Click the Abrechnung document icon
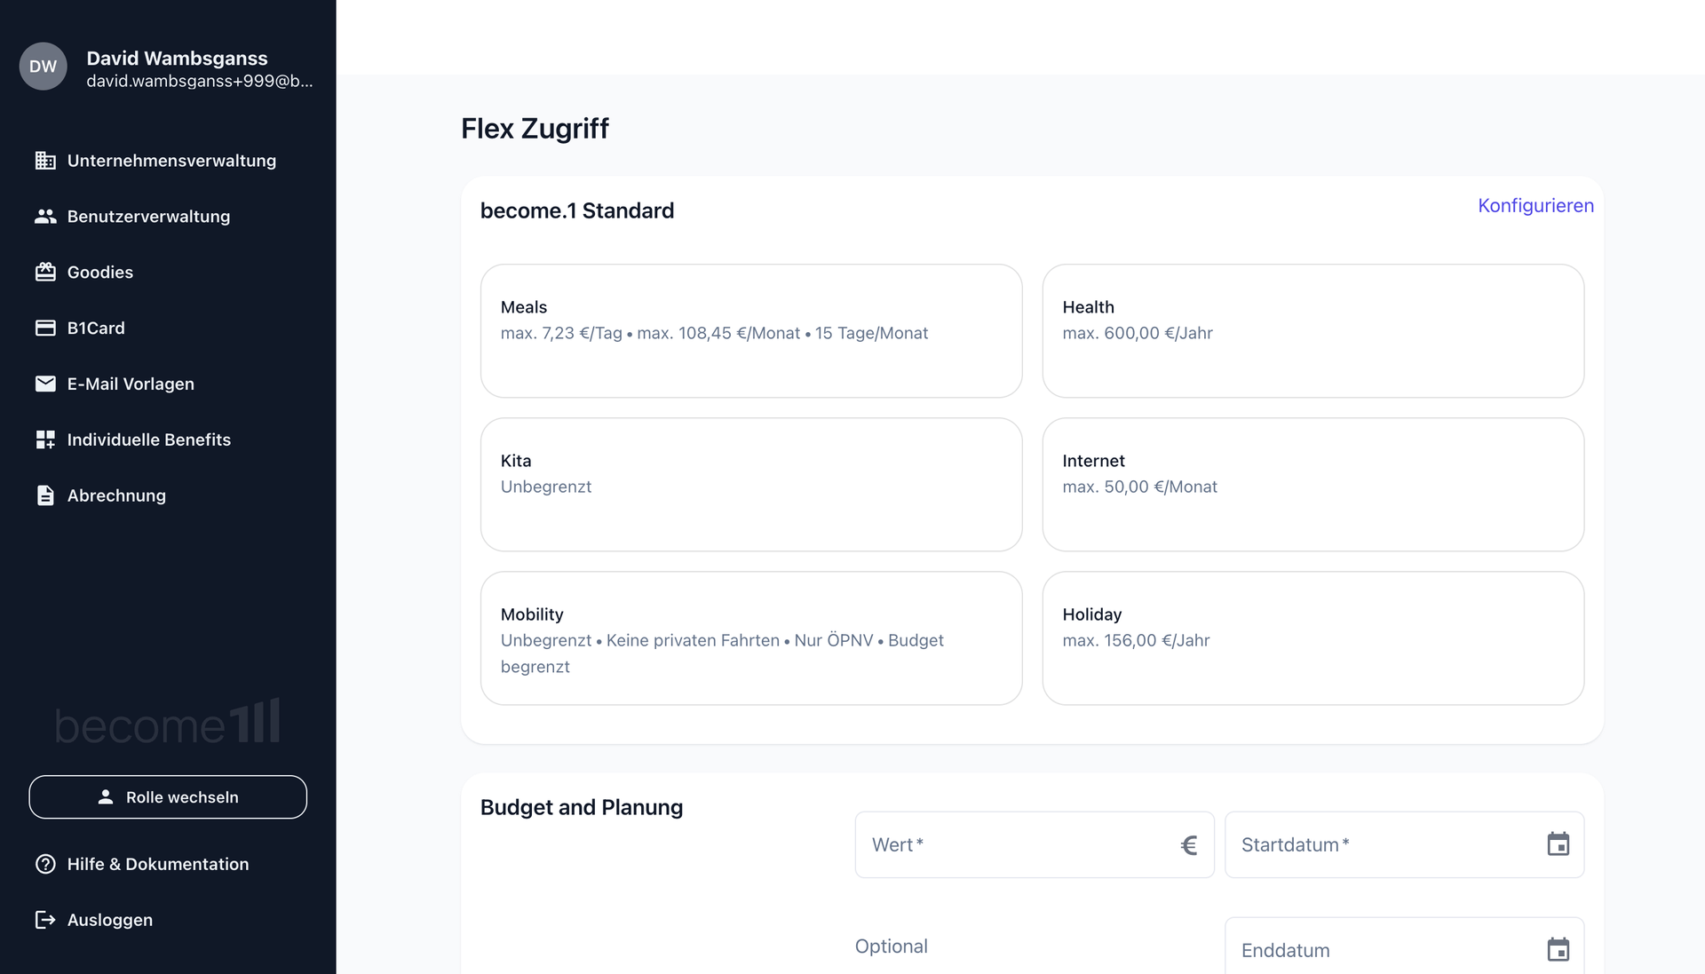 tap(45, 495)
